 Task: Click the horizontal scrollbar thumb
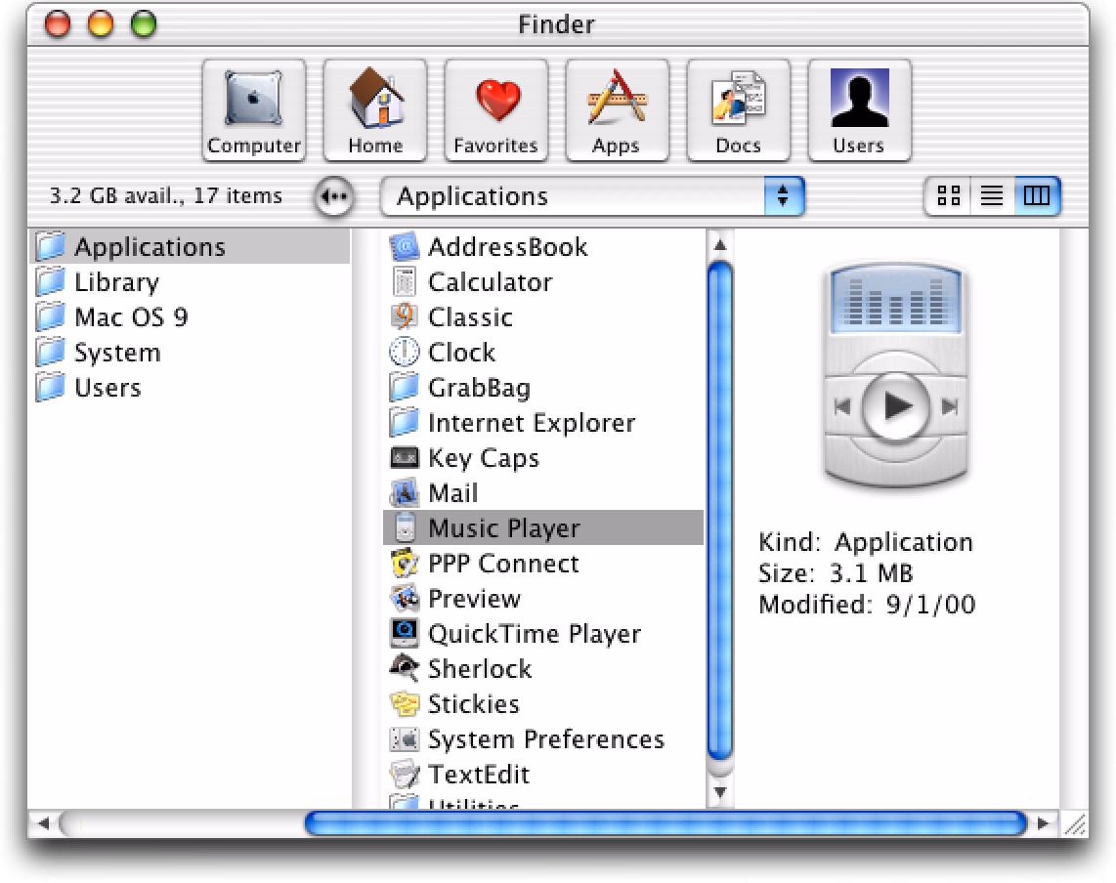click(665, 823)
